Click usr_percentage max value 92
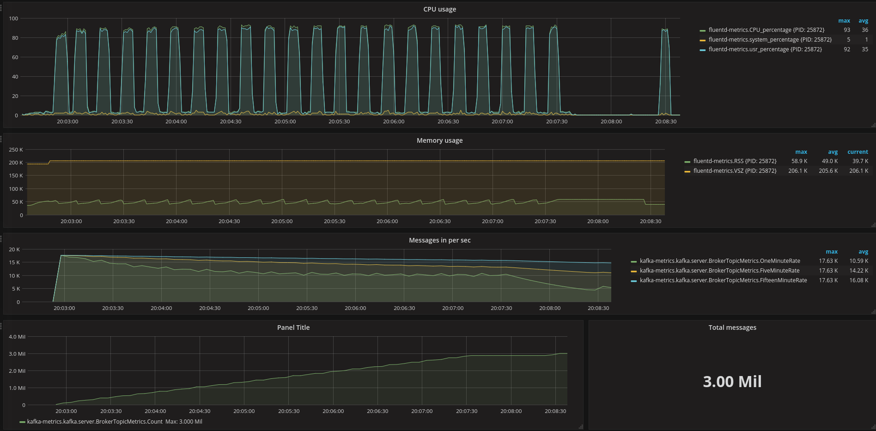Image resolution: width=876 pixels, height=431 pixels. point(847,49)
